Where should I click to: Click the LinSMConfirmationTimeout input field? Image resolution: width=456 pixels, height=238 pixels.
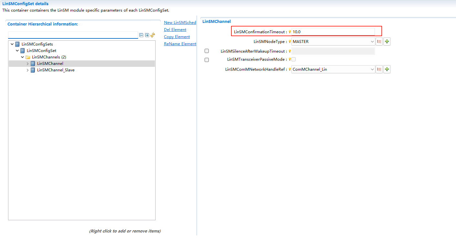point(332,32)
